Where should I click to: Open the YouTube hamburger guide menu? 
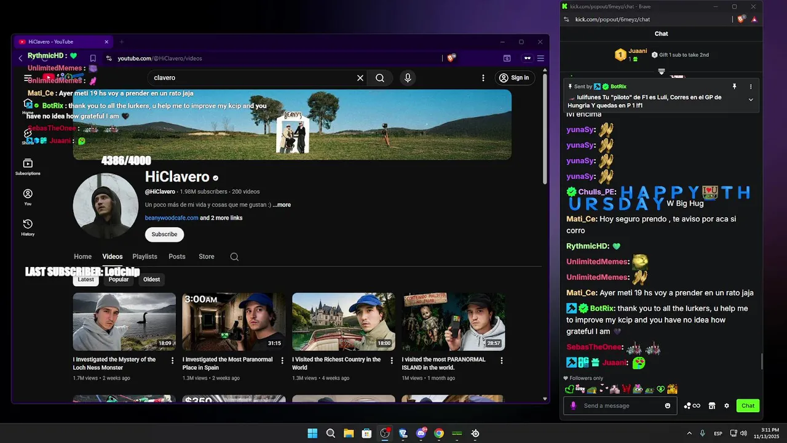click(x=28, y=78)
